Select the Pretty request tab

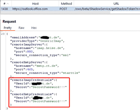coord(8,28)
